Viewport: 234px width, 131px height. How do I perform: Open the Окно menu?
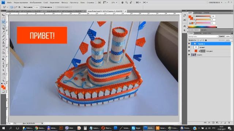82,3
